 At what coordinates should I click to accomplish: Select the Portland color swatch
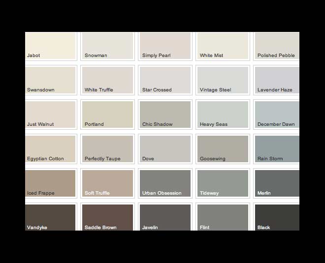pos(107,115)
